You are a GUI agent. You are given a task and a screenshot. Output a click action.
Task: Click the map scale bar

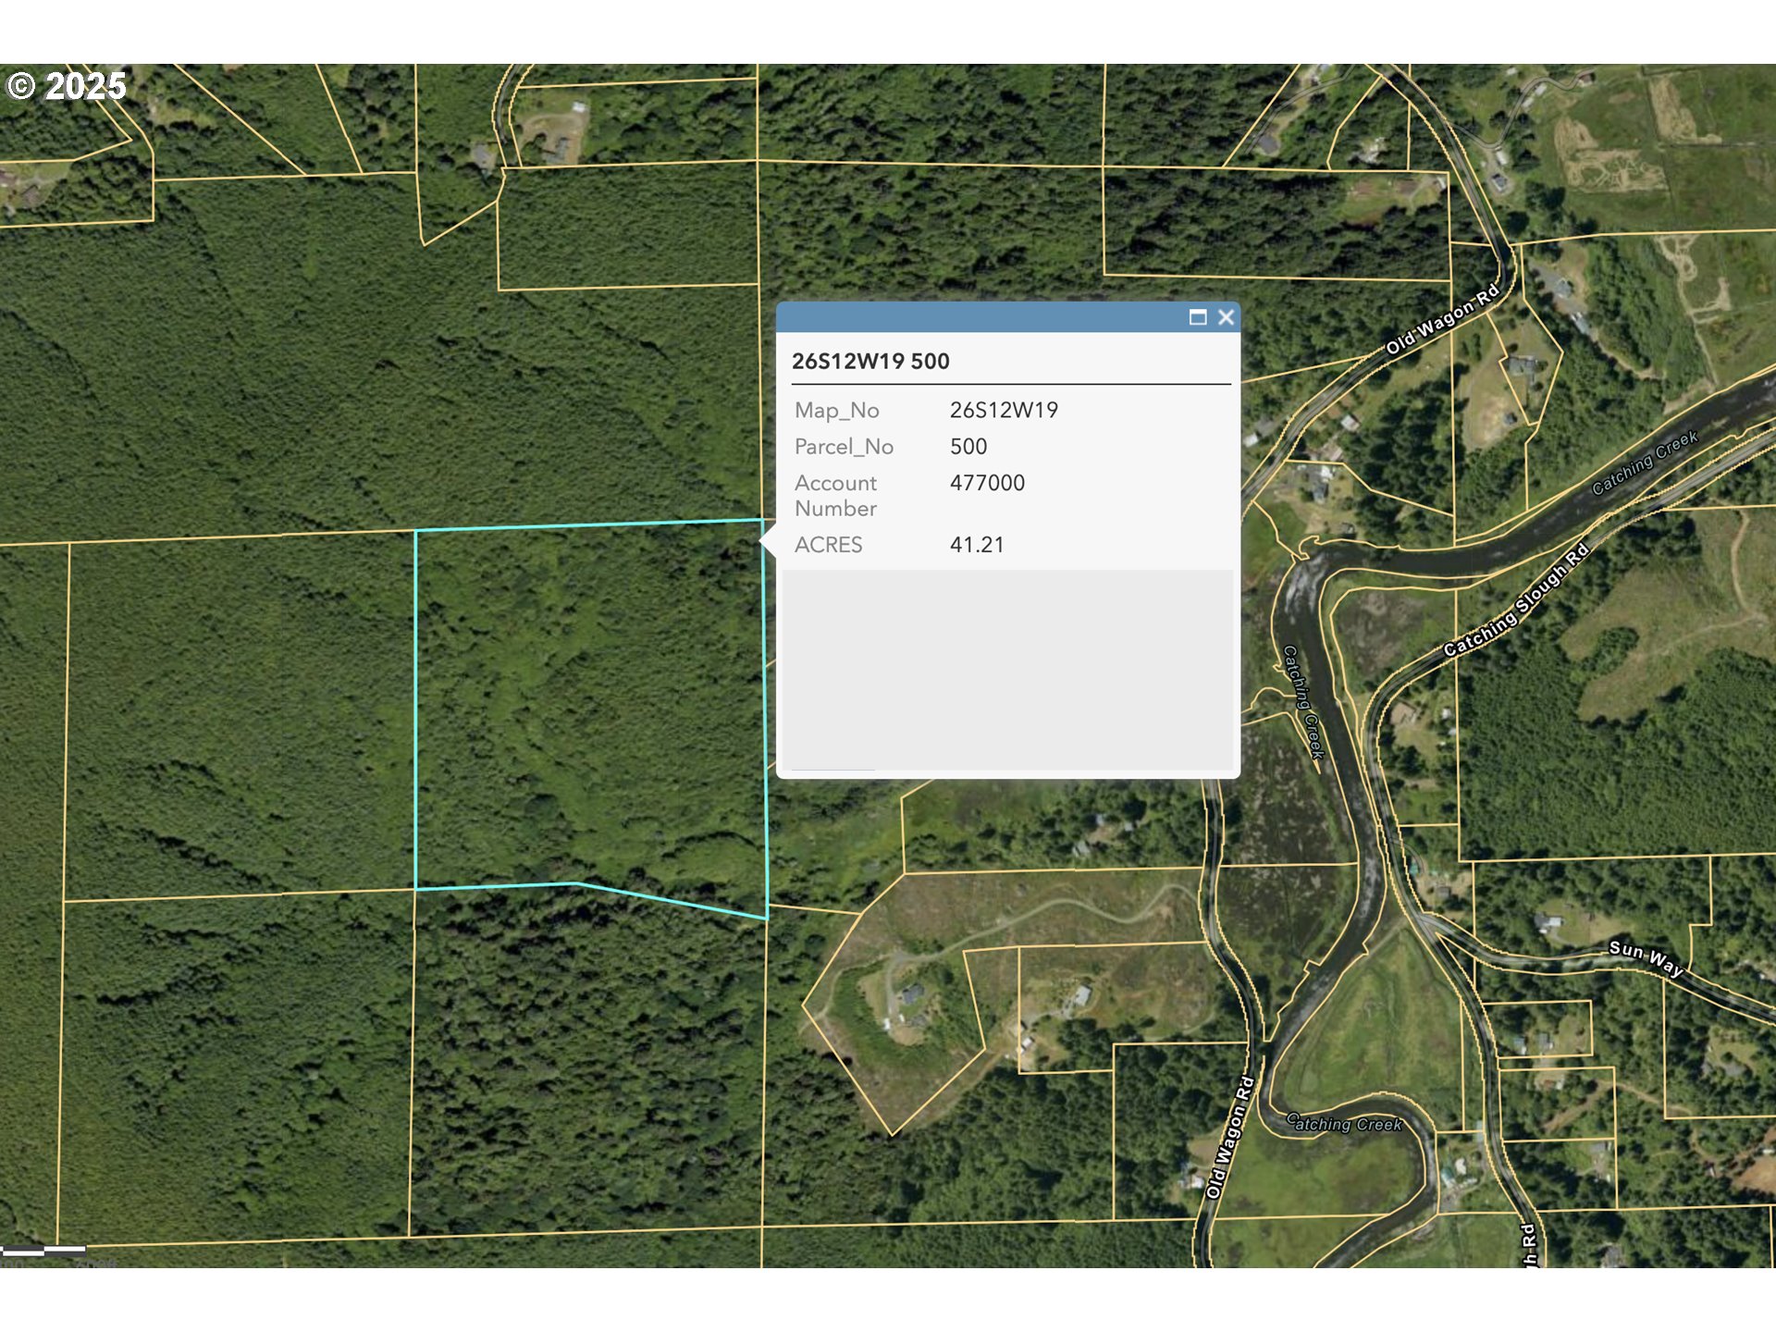[44, 1251]
